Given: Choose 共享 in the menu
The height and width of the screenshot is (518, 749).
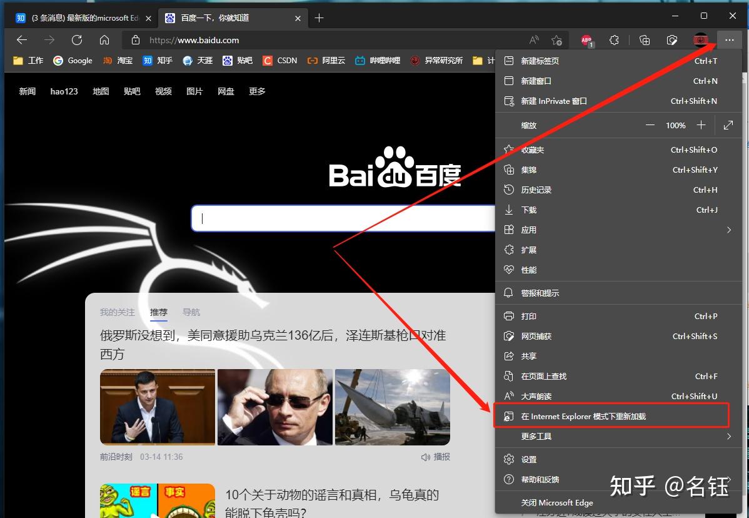Looking at the screenshot, I should 618,356.
